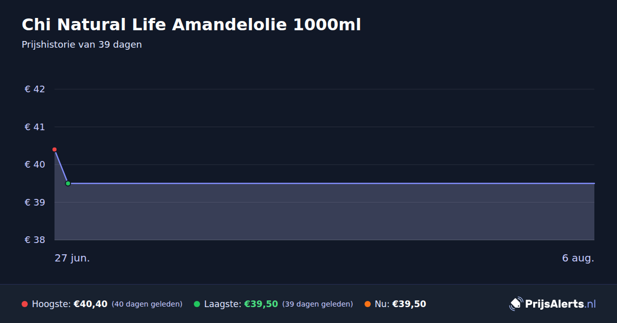Screen dimensions: 617x323
Task: Click the orange Nu legend dot
Action: (368, 304)
